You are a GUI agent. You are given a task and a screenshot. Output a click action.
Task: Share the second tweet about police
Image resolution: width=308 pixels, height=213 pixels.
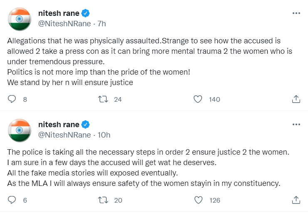(296, 200)
